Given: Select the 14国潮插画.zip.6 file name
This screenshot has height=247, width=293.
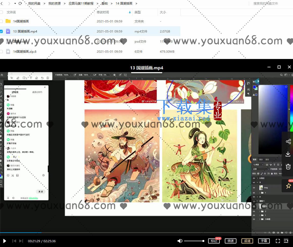Looking at the screenshot, I should coord(25,51).
